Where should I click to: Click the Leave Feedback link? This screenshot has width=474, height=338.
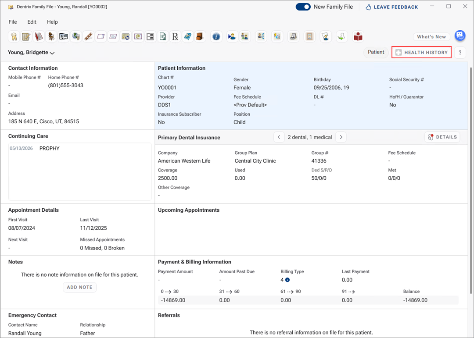(x=391, y=7)
